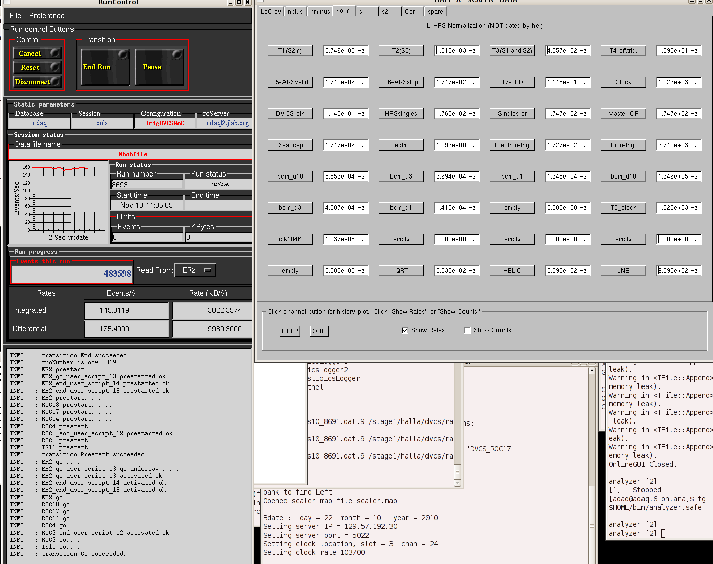Click the @bobfile data file name
Viewport: 713px width, 564px height.
click(131, 154)
